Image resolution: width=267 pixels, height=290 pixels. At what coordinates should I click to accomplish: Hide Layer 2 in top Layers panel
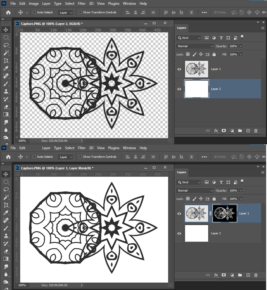click(x=179, y=89)
